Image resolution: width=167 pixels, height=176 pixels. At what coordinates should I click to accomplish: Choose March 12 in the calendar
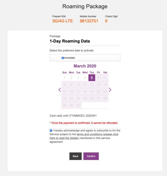[x=92, y=85]
